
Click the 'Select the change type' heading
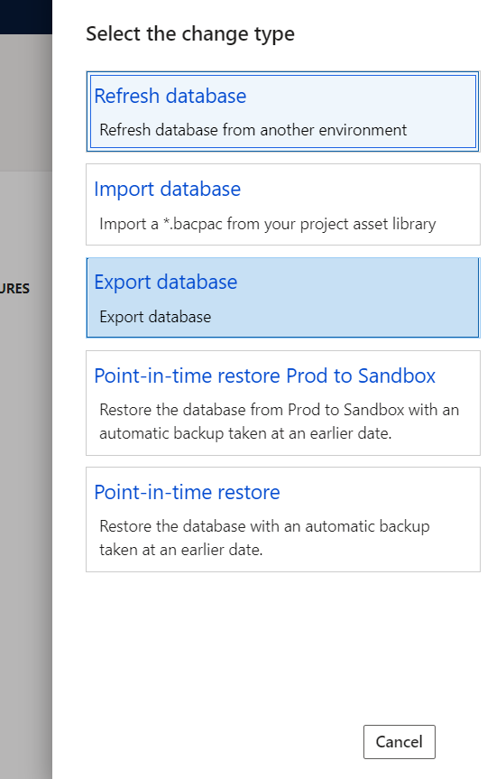pyautogui.click(x=190, y=34)
